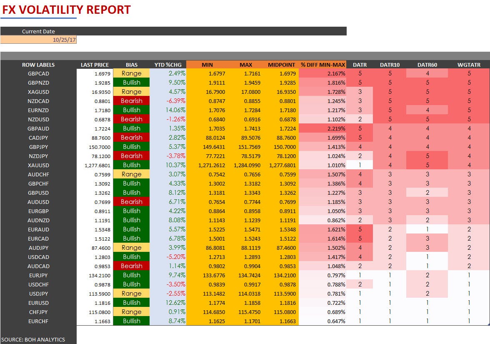Click the SOURCE: BOH ANALYTICS footer text
Image resolution: width=490 pixels, height=344 pixels.
pos(33,339)
